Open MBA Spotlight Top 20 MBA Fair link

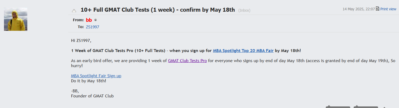(243, 50)
